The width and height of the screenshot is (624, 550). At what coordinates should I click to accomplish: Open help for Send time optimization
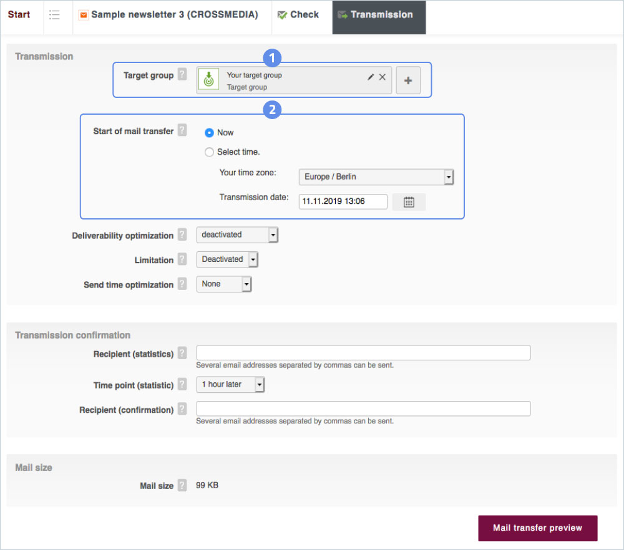pyautogui.click(x=182, y=284)
